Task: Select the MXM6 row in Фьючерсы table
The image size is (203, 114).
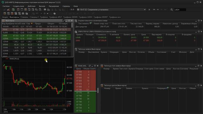Action: point(36,27)
